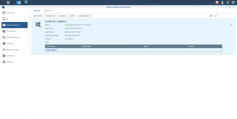Click the Storage database icon

(4, 43)
